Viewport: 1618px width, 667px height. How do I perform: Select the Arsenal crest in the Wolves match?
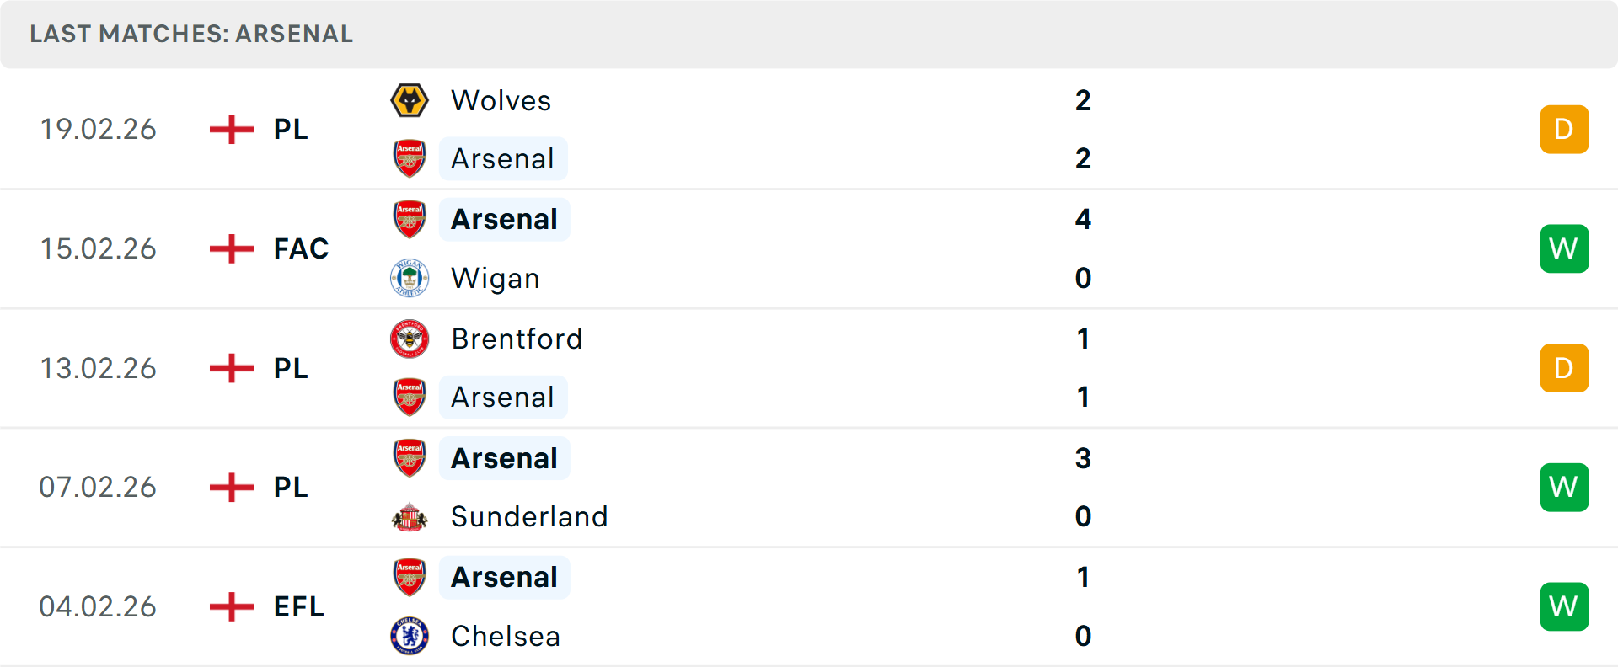[x=410, y=158]
